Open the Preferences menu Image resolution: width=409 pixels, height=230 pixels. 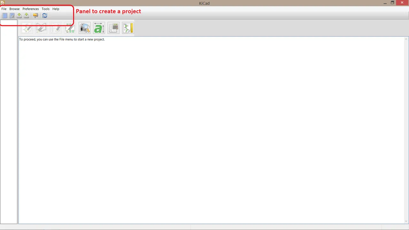(x=31, y=9)
